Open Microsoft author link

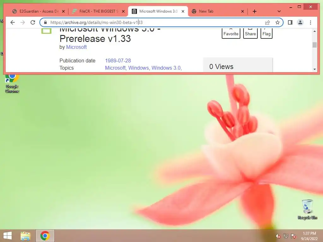pyautogui.click(x=76, y=47)
